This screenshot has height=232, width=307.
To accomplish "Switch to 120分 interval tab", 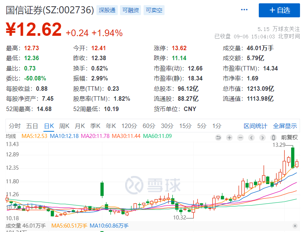I will point(129,126).
